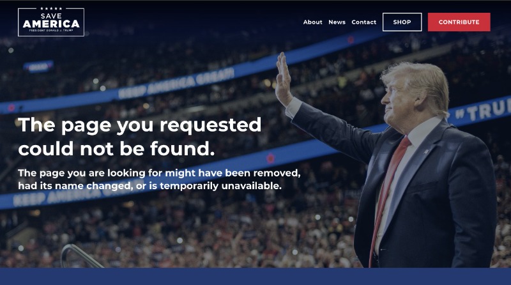Click the "page you requested" headline

coord(140,137)
